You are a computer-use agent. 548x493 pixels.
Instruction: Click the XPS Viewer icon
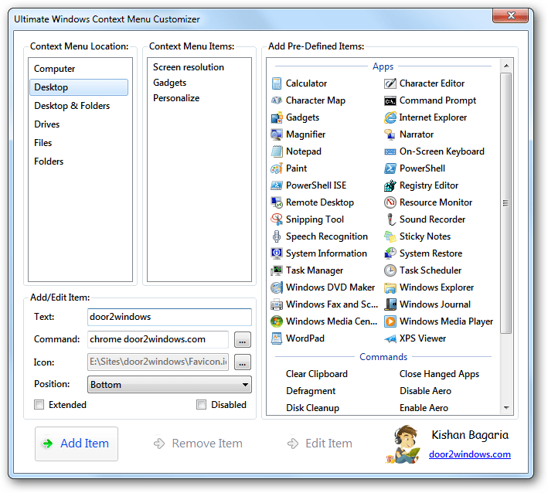(390, 338)
